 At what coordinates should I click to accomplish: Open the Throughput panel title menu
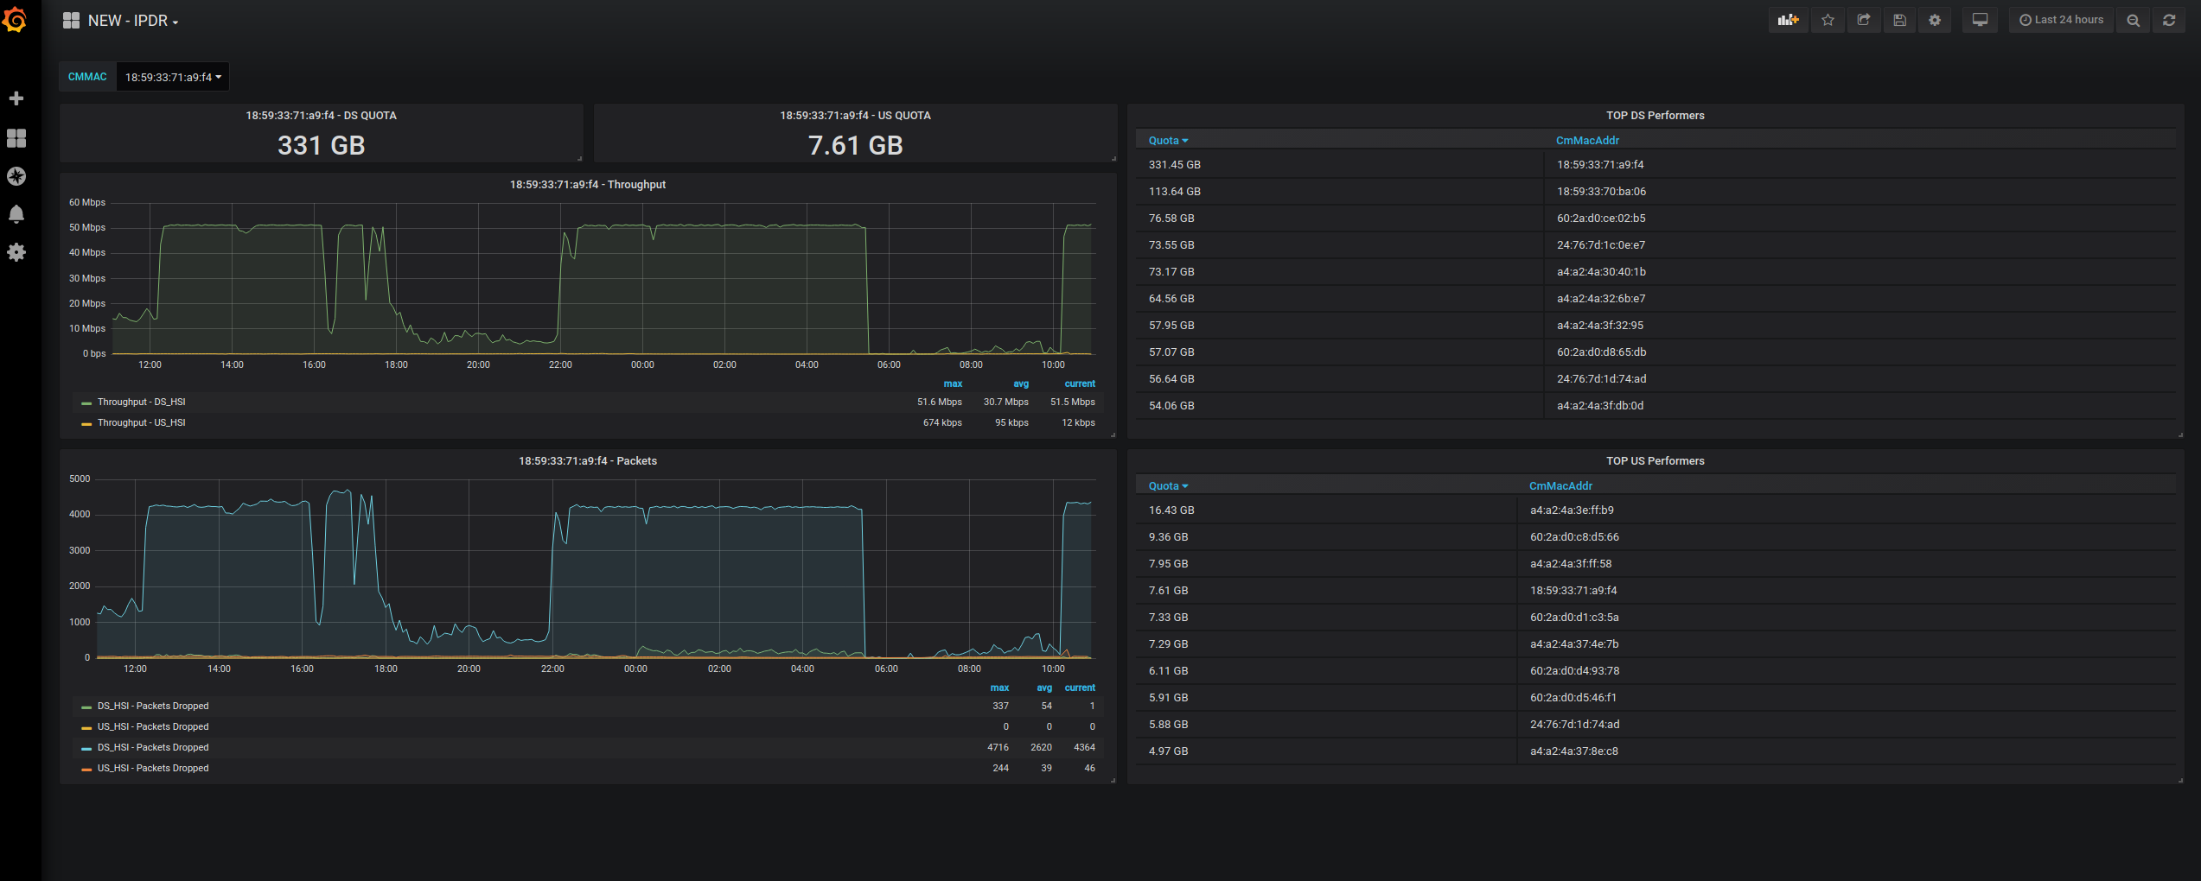pos(588,185)
